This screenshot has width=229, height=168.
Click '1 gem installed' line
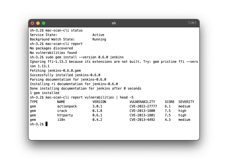(45, 93)
